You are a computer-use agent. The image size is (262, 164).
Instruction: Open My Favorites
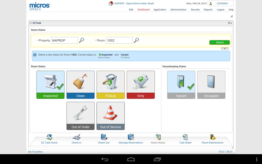35,152
